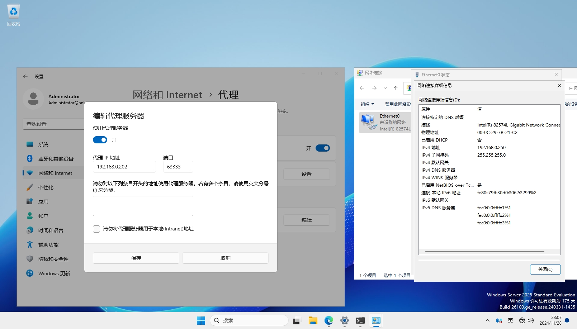This screenshot has height=329, width=577.
Task: Click the 关闭(C) button in details dialog
Action: tap(545, 270)
